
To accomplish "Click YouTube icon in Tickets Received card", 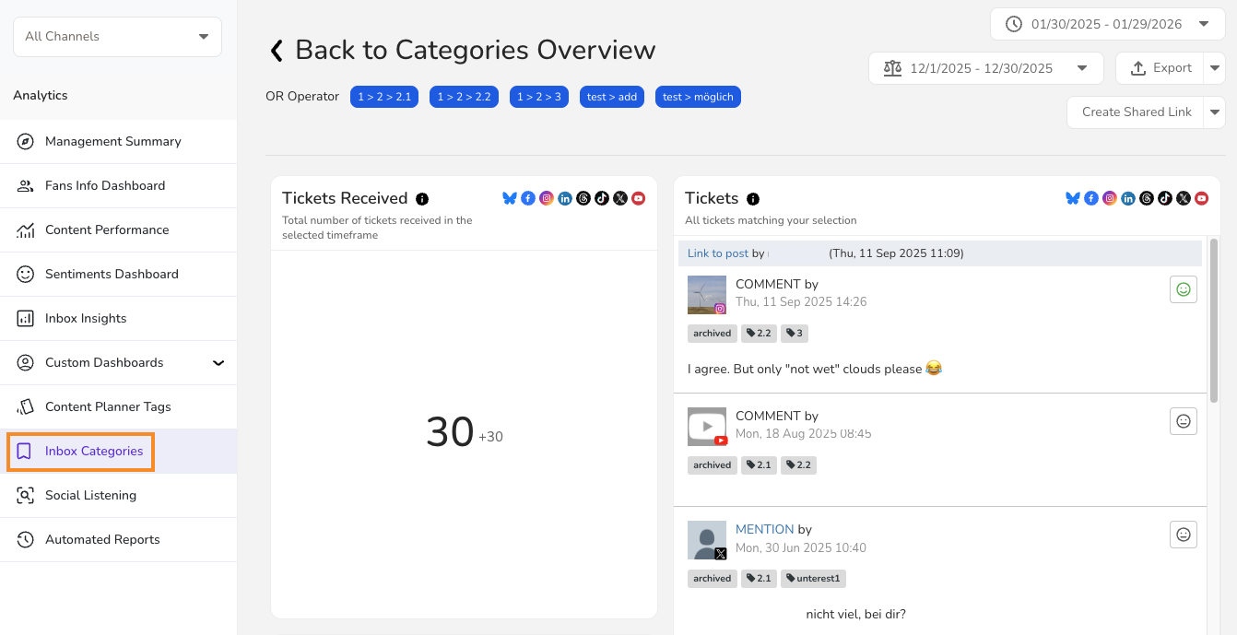I will pyautogui.click(x=638, y=198).
